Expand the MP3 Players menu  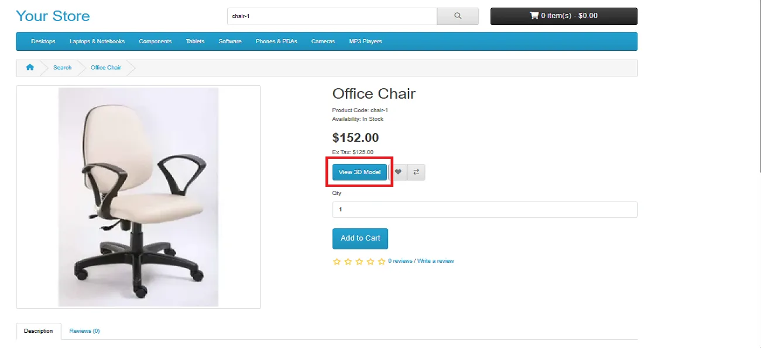(x=365, y=41)
